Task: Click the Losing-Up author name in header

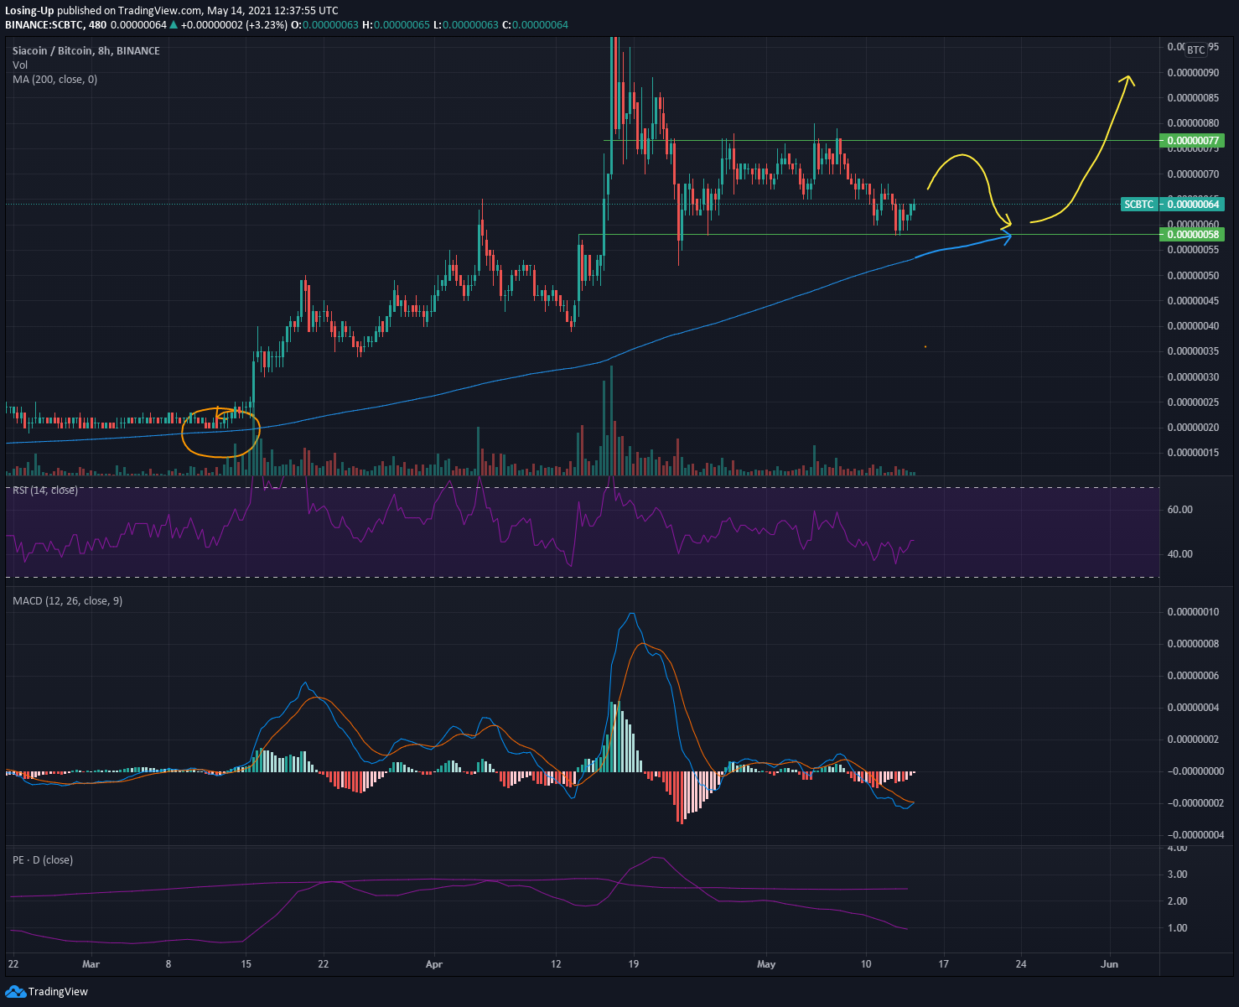Action: click(x=29, y=11)
